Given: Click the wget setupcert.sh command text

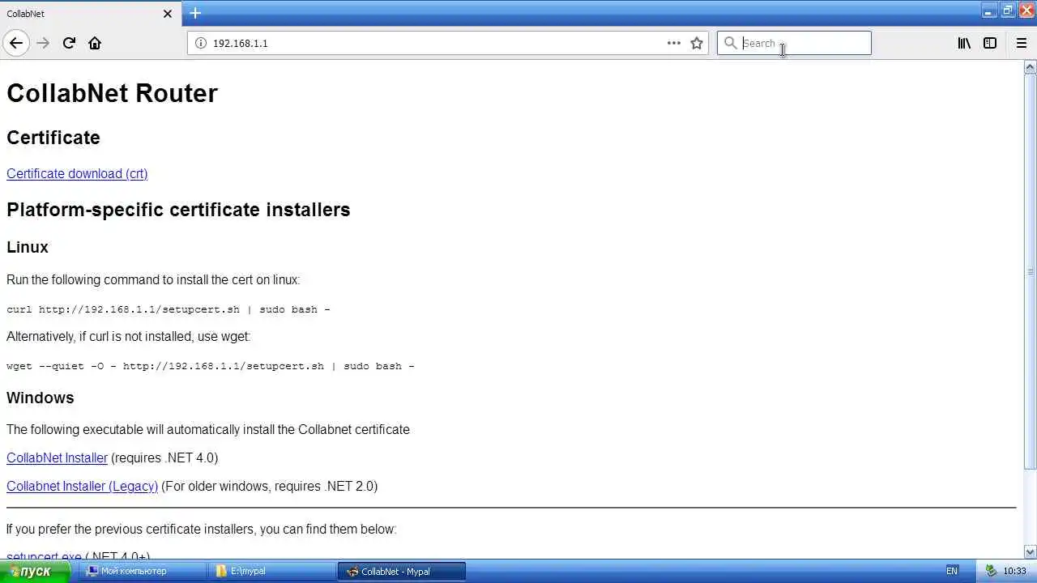Looking at the screenshot, I should coord(211,366).
